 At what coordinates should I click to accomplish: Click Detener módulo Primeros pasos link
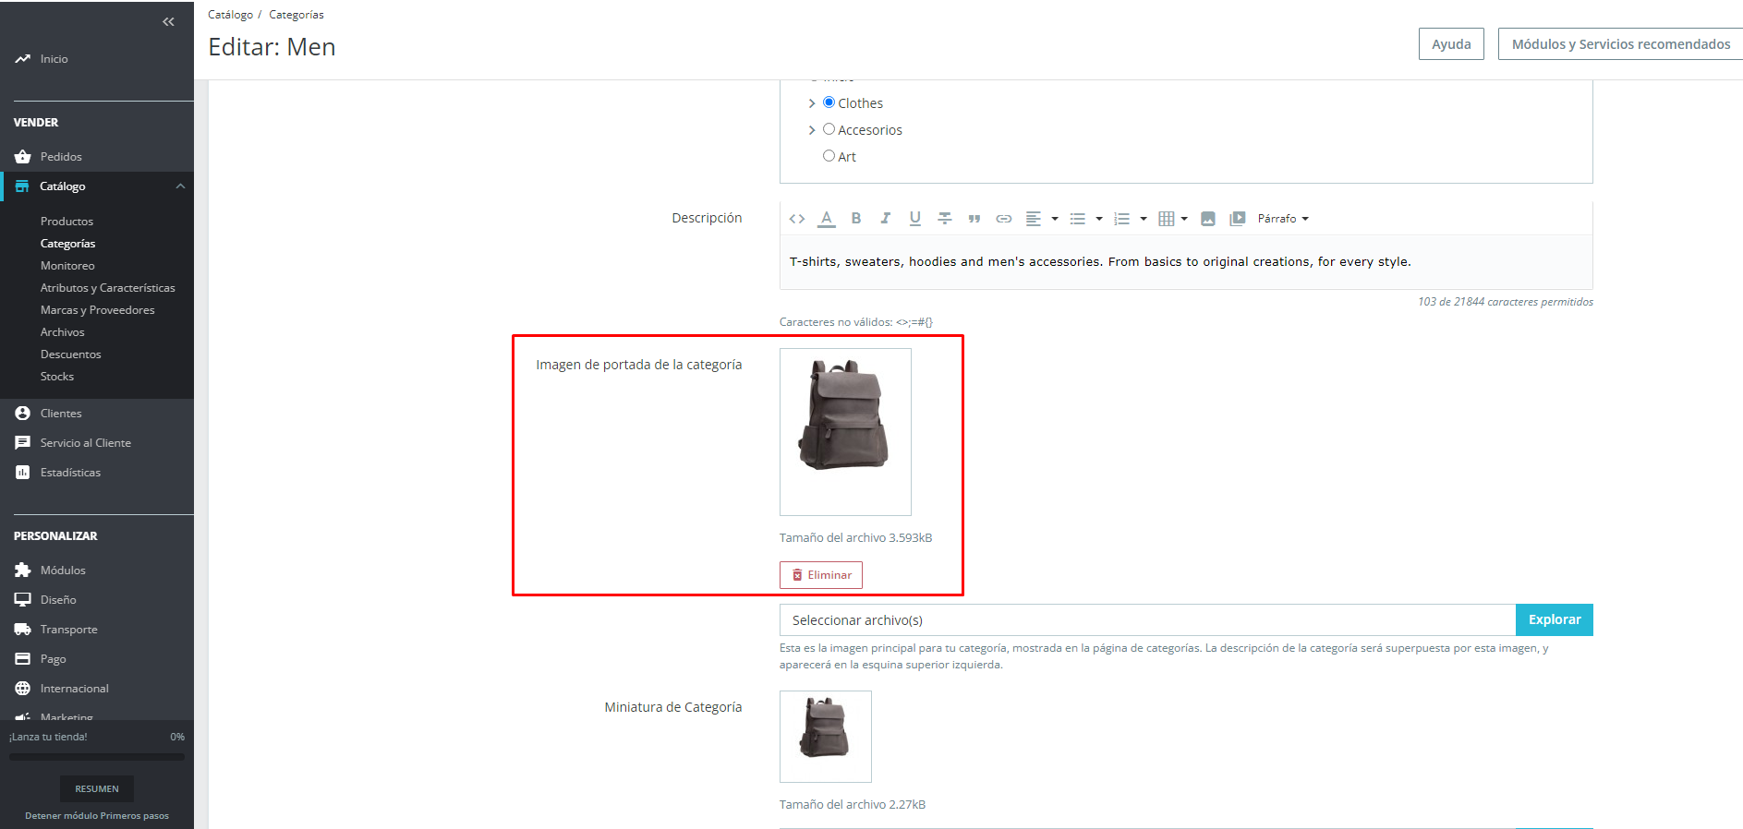click(x=97, y=816)
